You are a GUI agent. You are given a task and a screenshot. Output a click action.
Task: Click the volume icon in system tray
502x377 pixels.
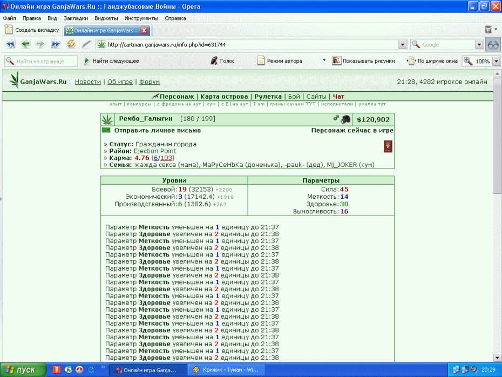[x=474, y=369]
